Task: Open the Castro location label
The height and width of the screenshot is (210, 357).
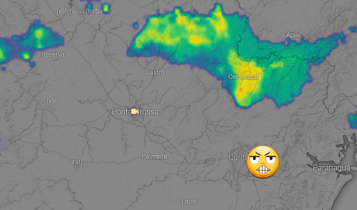Action: (x=155, y=72)
